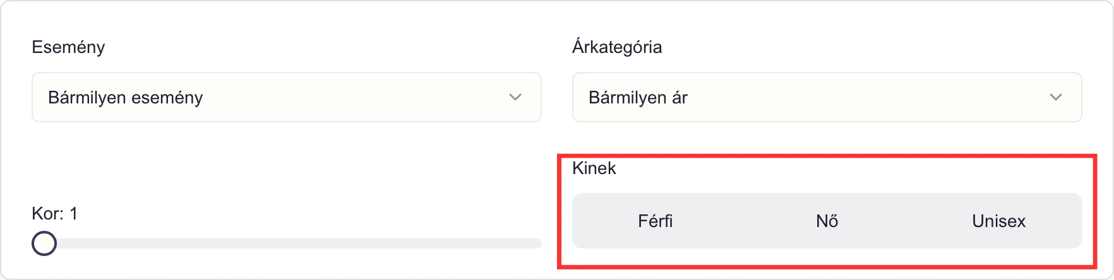Click empty space inside the Esemény select box
The height and width of the screenshot is (280, 1114).
354,97
